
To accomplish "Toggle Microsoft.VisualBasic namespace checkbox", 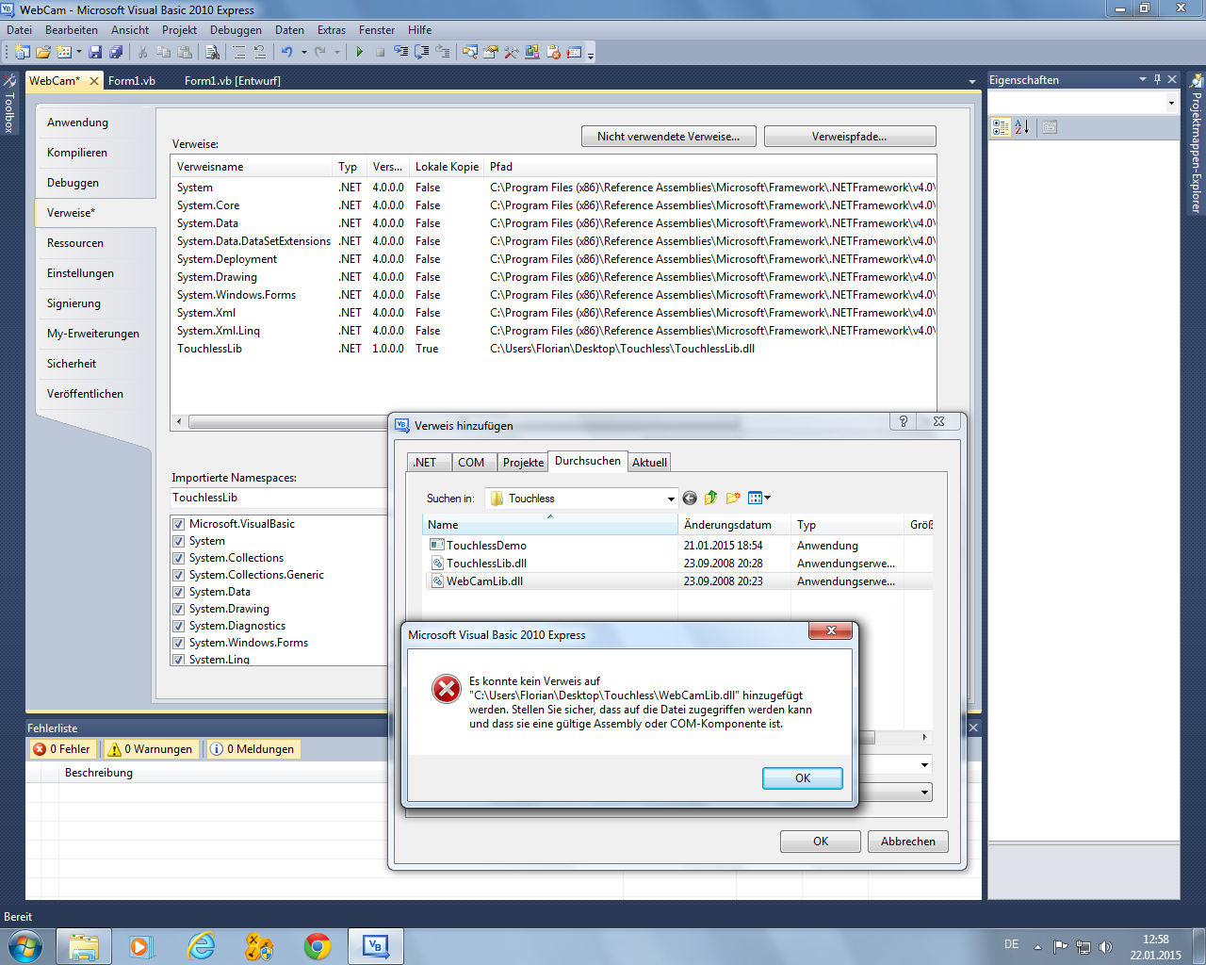I will point(178,524).
